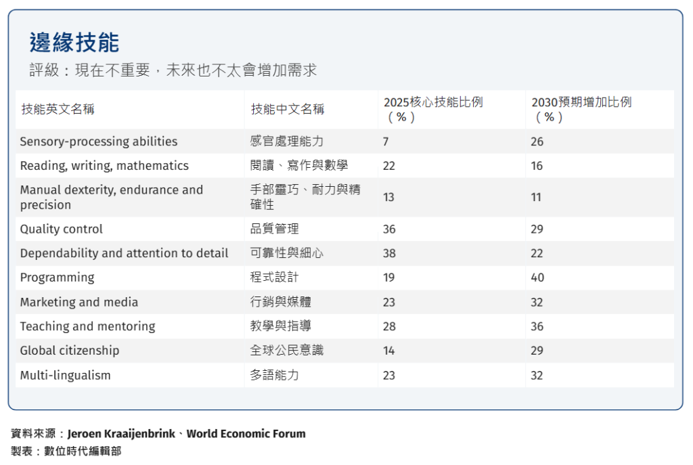This screenshot has height=465, width=693.
Task: Click the source credit Jeroen Kraaijenbrink
Action: 121,434
